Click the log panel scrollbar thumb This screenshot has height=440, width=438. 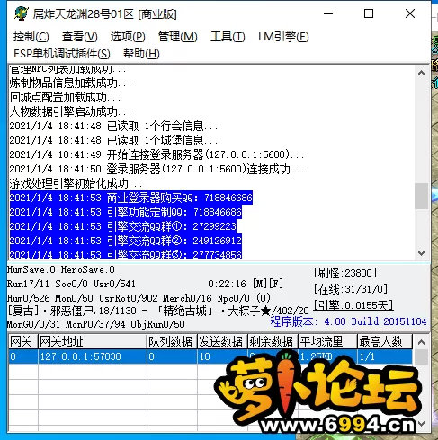click(421, 196)
